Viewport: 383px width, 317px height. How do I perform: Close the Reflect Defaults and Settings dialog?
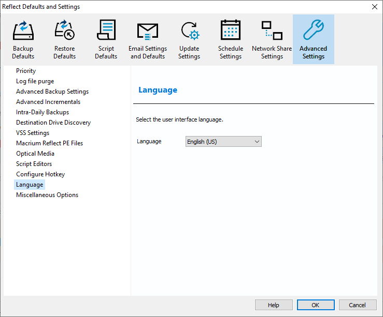(x=374, y=7)
